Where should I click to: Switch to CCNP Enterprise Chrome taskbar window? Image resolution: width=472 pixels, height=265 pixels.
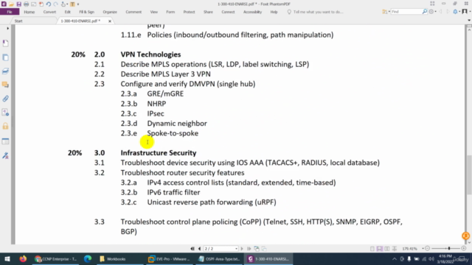[x=56, y=259]
